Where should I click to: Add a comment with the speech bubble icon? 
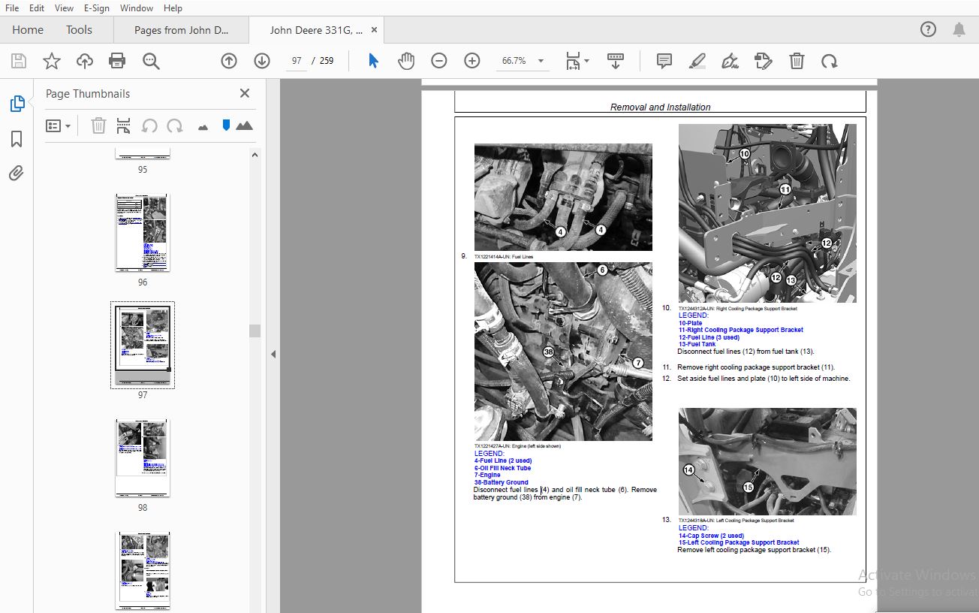(x=664, y=61)
